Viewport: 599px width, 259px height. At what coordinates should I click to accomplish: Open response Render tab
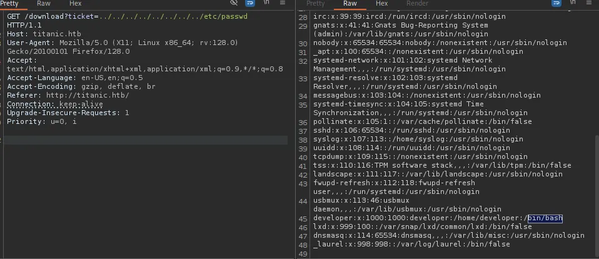click(417, 3)
